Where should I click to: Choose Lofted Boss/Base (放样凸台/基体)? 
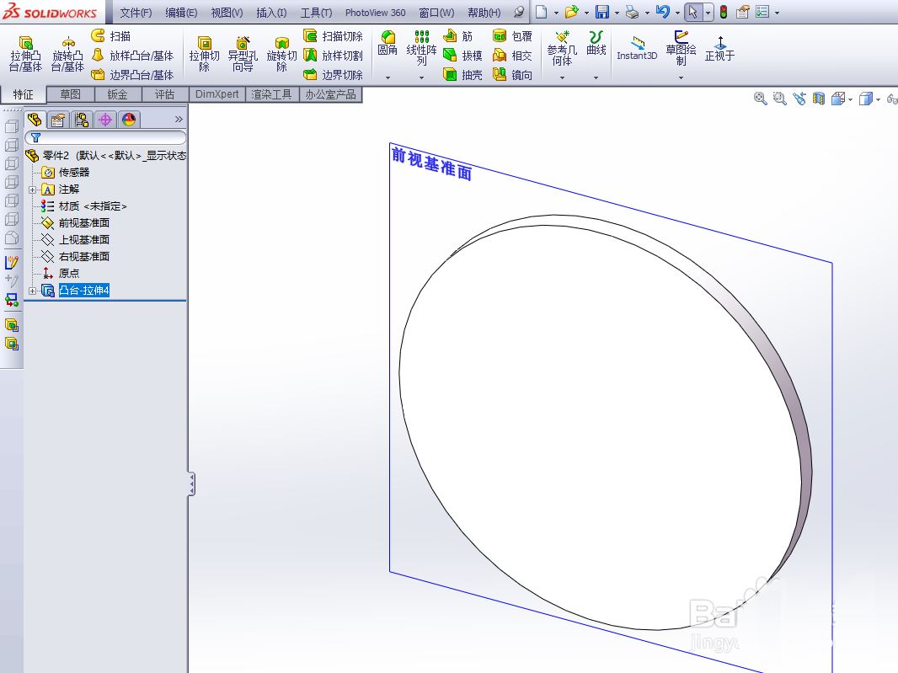click(x=132, y=56)
